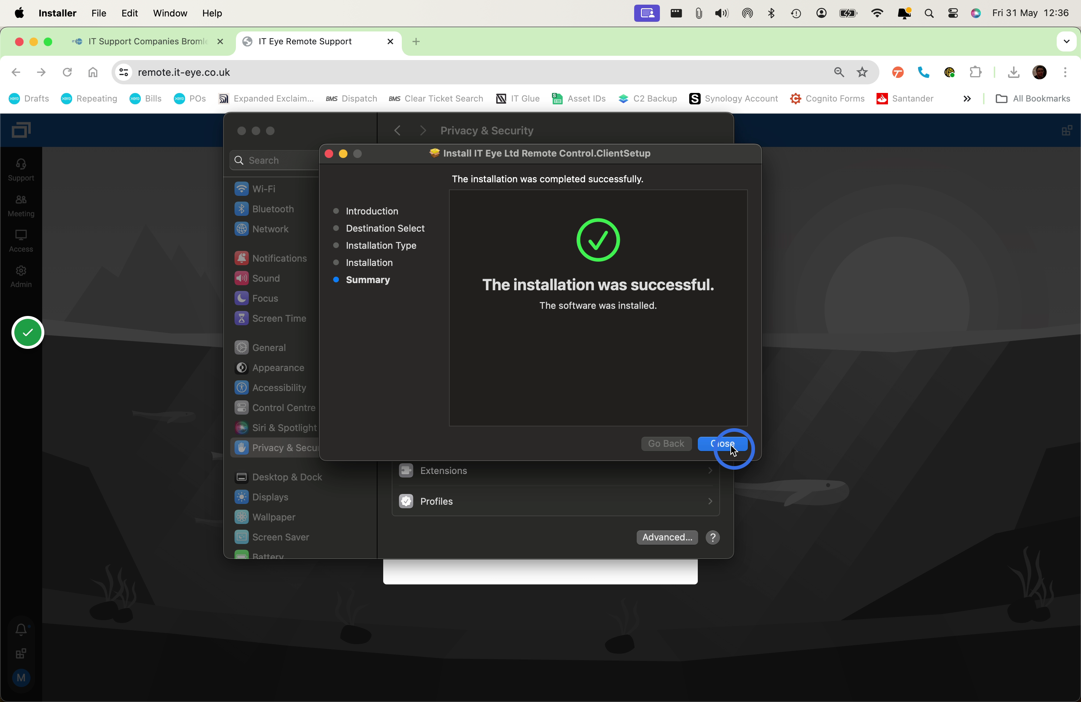Open the Window menu in the menu bar
Viewport: 1081px width, 702px height.
[170, 13]
